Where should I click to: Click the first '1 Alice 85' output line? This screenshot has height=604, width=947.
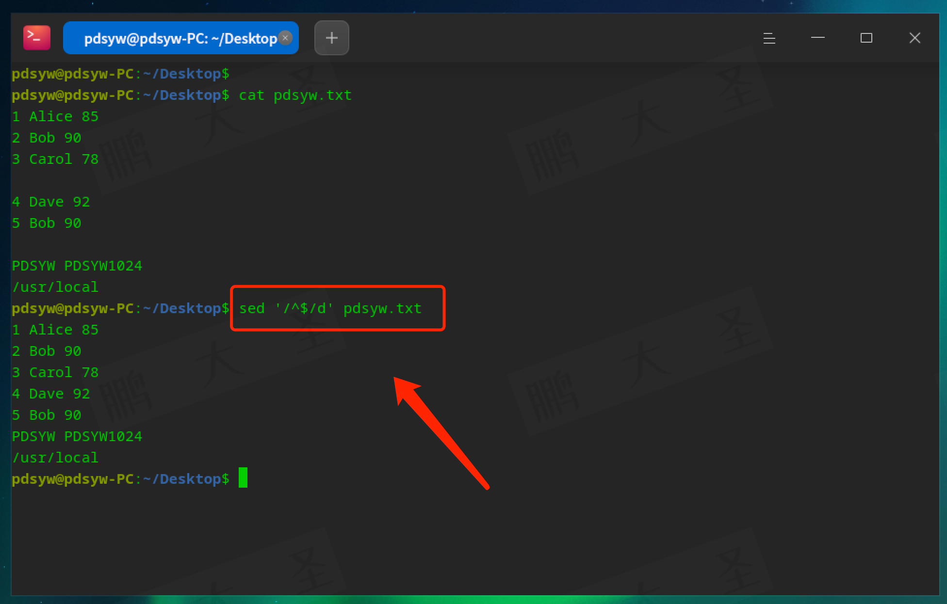(55, 116)
